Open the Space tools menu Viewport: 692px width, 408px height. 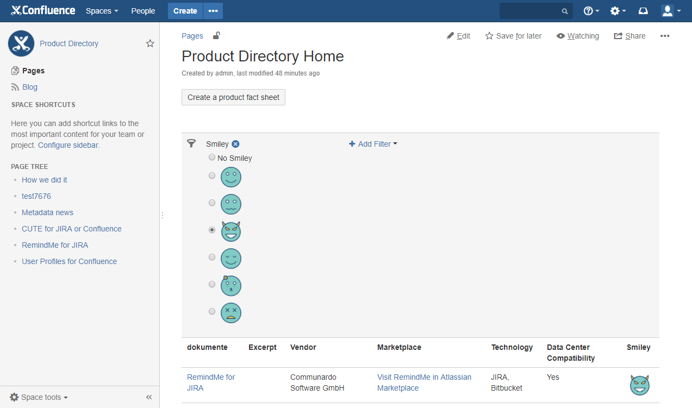[39, 397]
